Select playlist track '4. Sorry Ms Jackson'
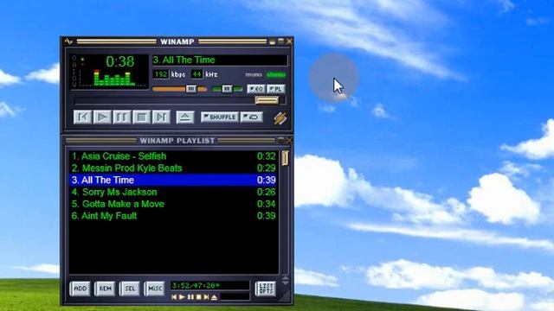Viewport: 554px width, 311px height. coord(173,192)
